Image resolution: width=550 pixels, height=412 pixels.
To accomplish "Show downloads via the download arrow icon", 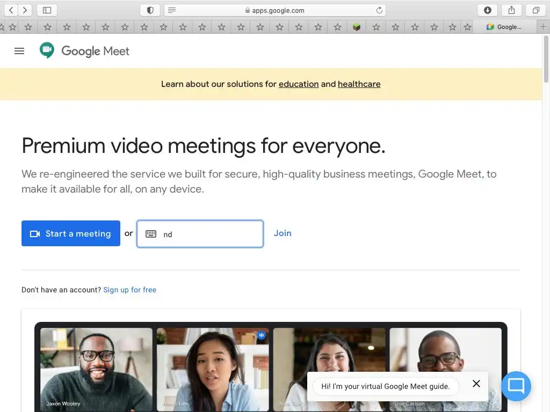I will (x=488, y=10).
